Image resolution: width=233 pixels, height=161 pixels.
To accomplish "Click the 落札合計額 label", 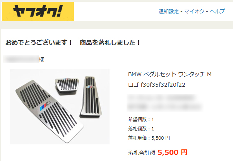I will (x=142, y=153).
